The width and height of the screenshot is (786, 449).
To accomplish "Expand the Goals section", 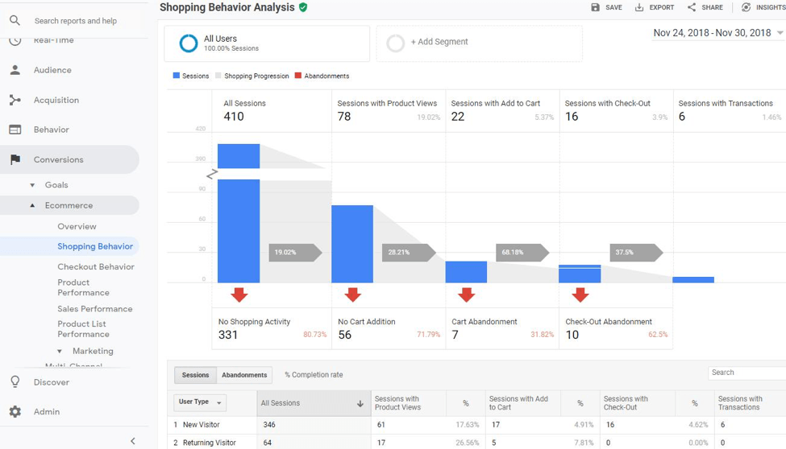I will [x=32, y=185].
